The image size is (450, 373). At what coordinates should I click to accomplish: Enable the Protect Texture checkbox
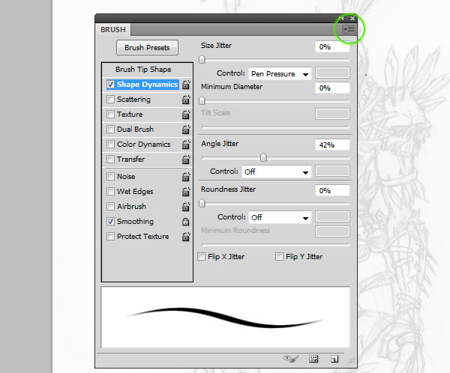(110, 236)
